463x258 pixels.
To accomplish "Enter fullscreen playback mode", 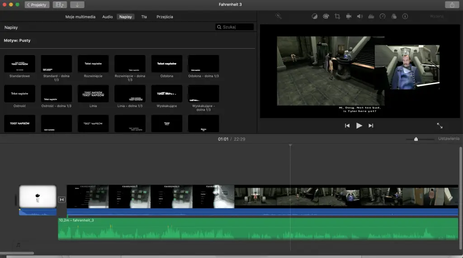I will point(439,126).
